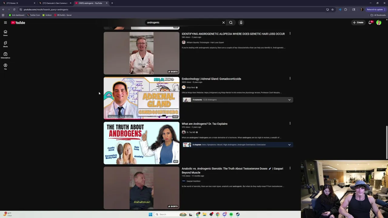
Task: Go to Home in the YouTube sidebar
Action: [5, 33]
